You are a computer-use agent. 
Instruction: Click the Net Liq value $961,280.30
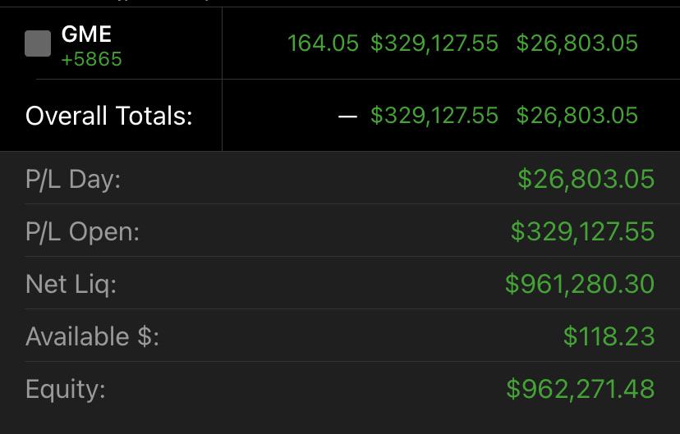[580, 284]
